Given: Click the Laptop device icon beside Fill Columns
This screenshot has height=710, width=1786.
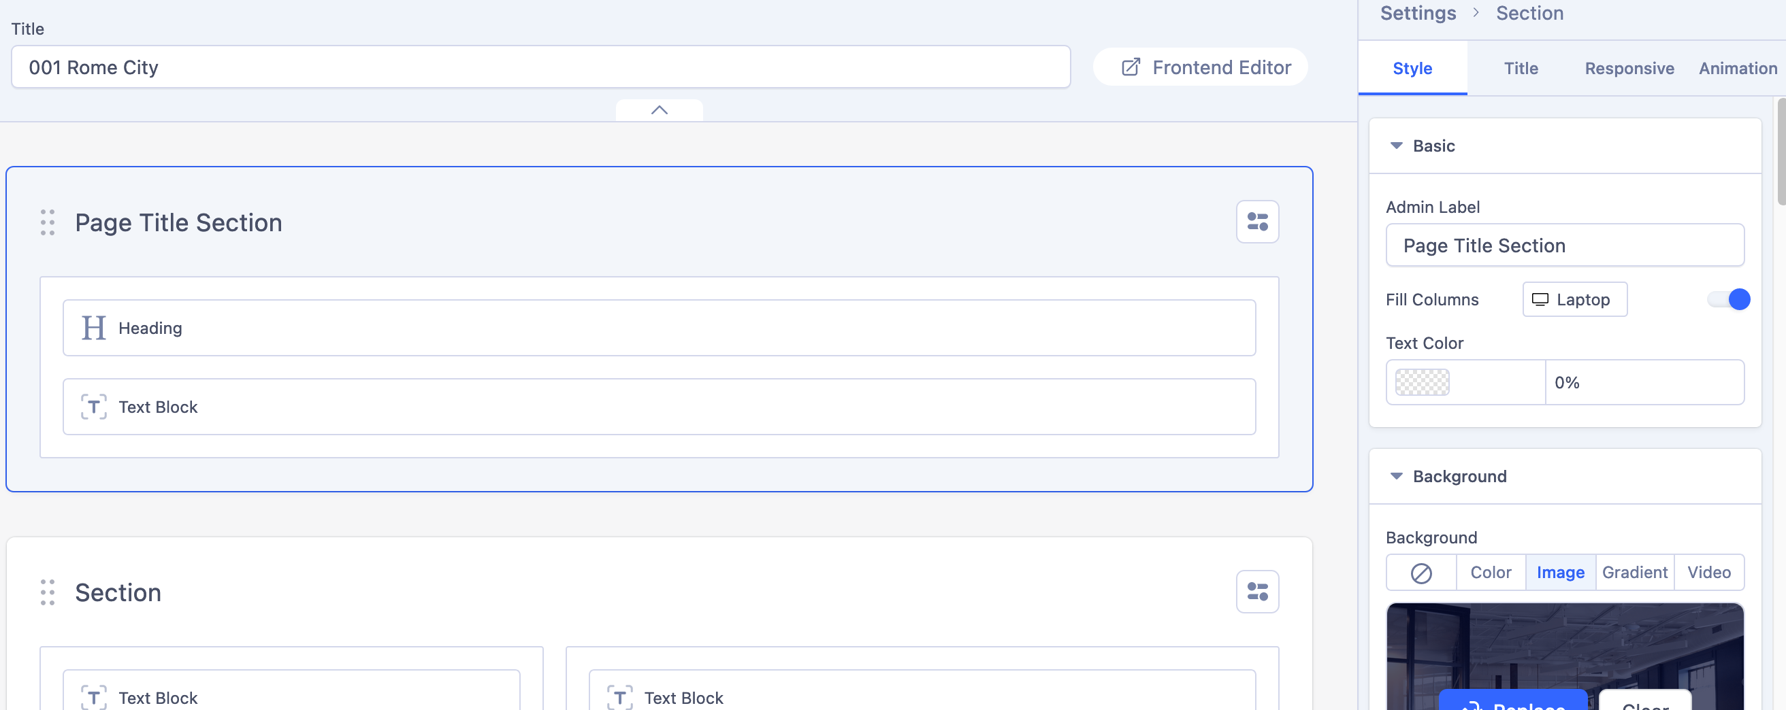Looking at the screenshot, I should click(x=1540, y=299).
